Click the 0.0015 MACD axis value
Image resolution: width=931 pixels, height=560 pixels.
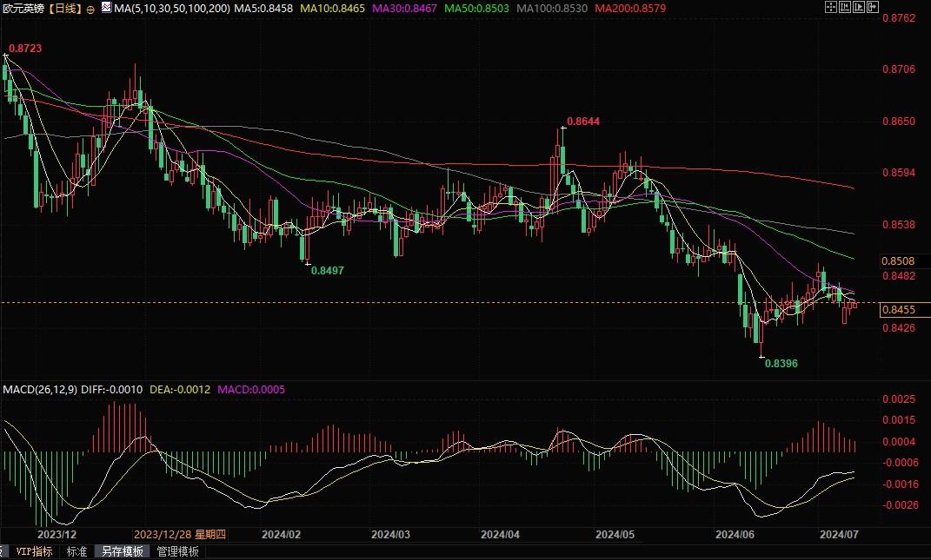tap(899, 420)
